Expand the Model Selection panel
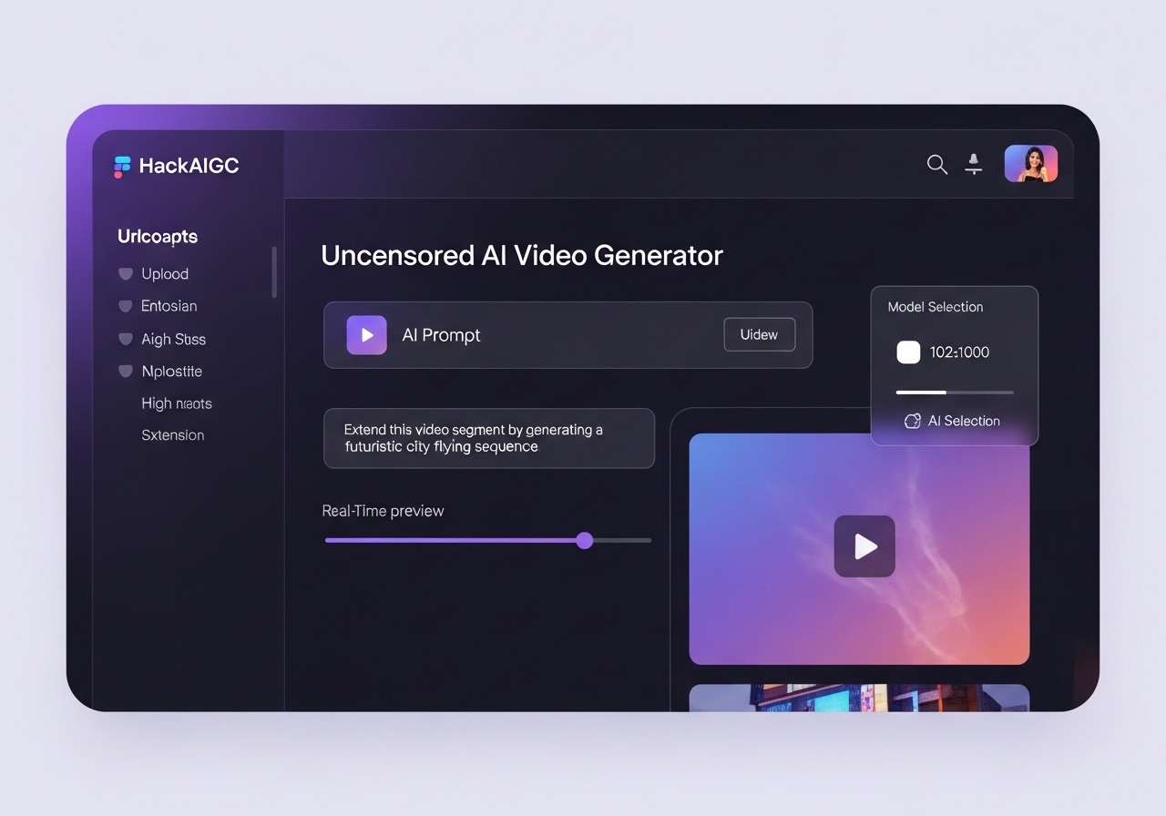The width and height of the screenshot is (1166, 816). click(x=936, y=307)
